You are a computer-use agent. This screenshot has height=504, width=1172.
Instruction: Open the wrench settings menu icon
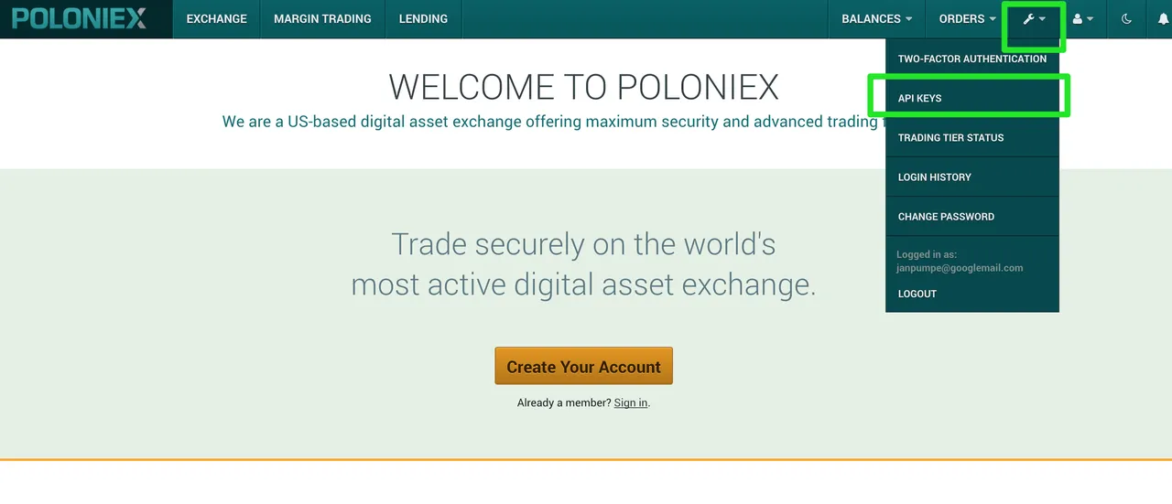[x=1028, y=18]
